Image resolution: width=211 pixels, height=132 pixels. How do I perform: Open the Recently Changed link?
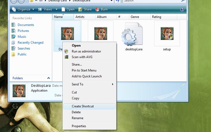[x=31, y=43]
